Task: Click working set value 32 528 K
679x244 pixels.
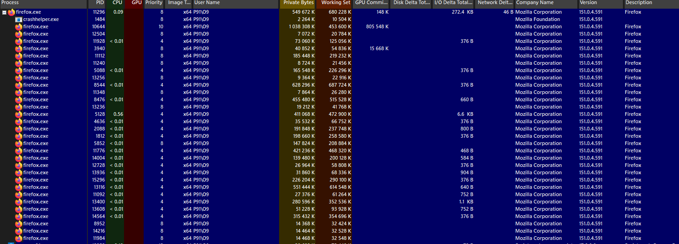Action: tap(341, 231)
